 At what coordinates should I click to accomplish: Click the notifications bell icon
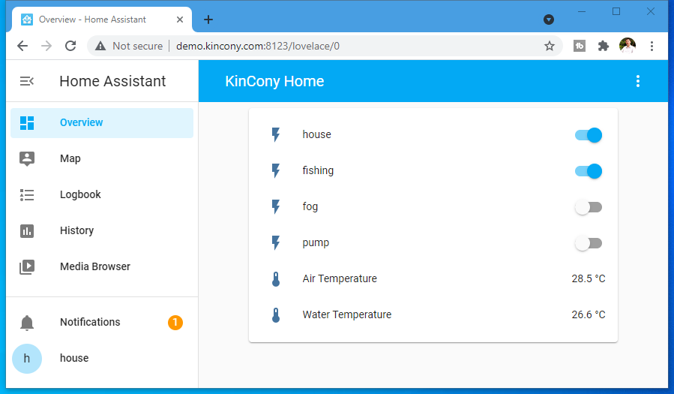27,323
